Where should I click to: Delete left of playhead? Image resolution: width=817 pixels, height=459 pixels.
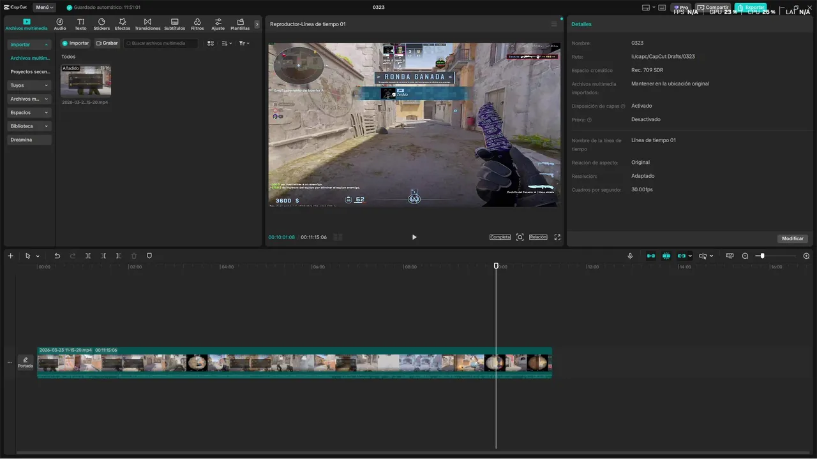coord(103,256)
